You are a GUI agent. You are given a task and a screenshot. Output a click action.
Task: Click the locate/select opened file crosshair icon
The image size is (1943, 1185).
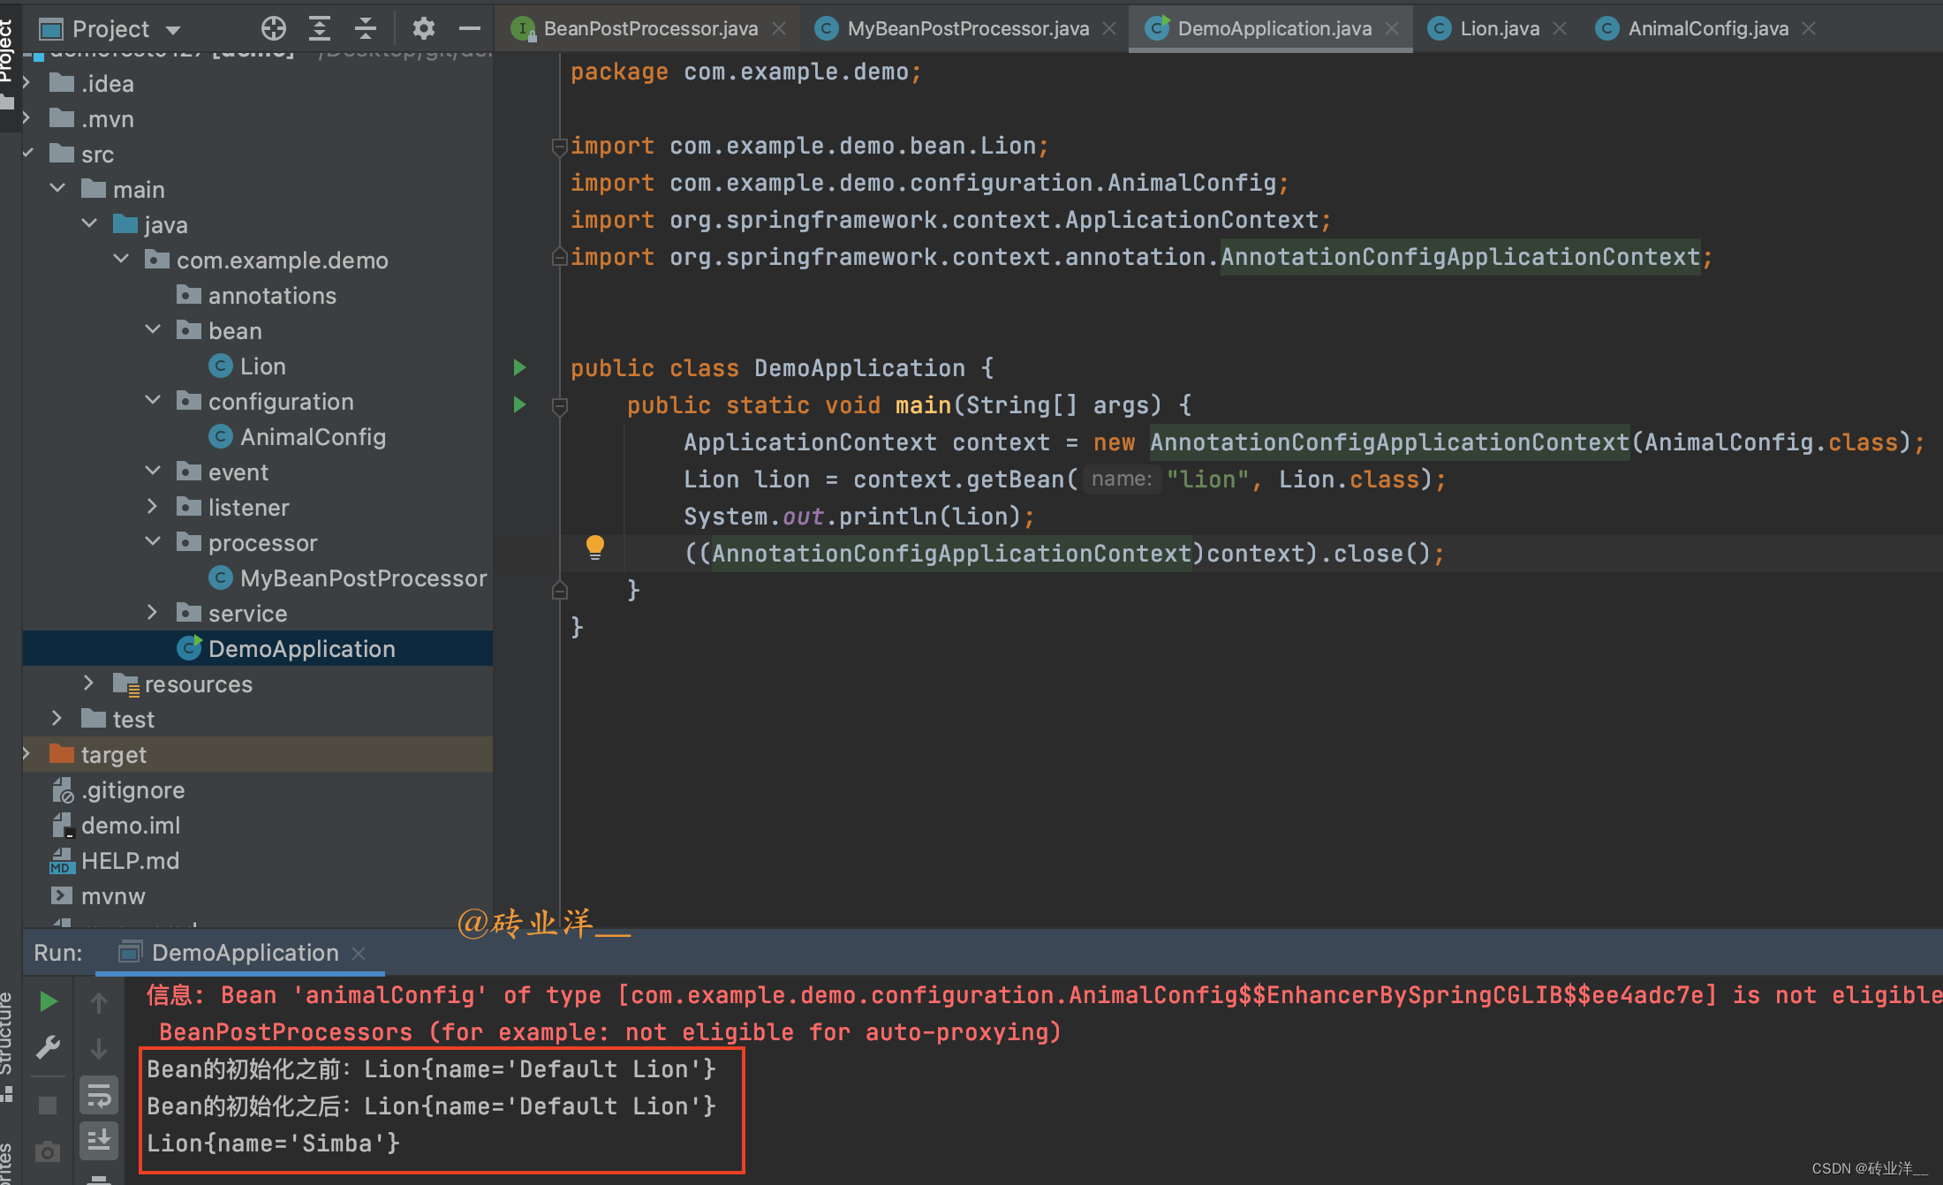point(274,29)
